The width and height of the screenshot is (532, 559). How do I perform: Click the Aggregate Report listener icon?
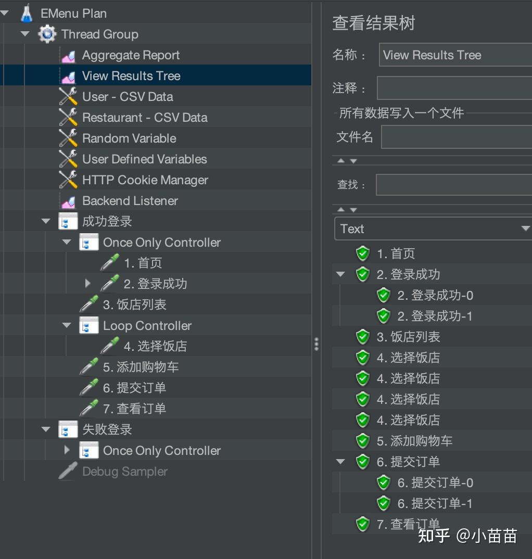pos(69,56)
